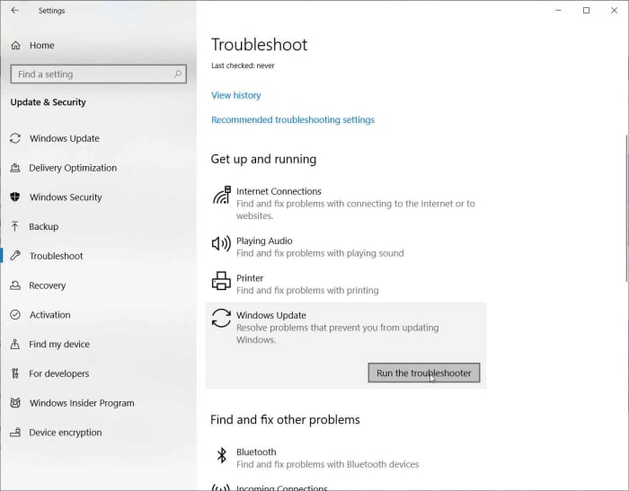Click the Playing Audio speaker icon

tap(221, 243)
